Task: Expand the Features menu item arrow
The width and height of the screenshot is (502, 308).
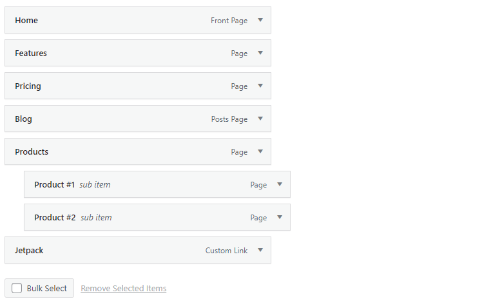Action: point(260,53)
